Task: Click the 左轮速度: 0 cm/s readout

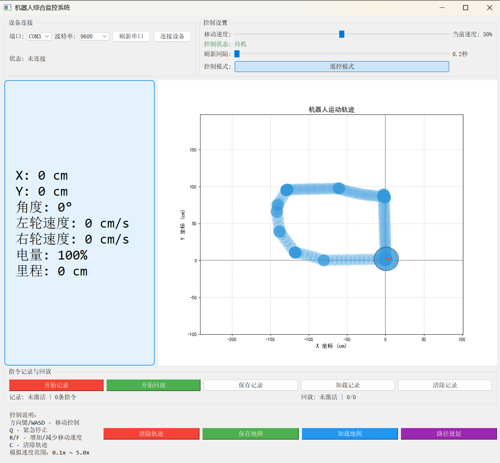Action: point(73,223)
